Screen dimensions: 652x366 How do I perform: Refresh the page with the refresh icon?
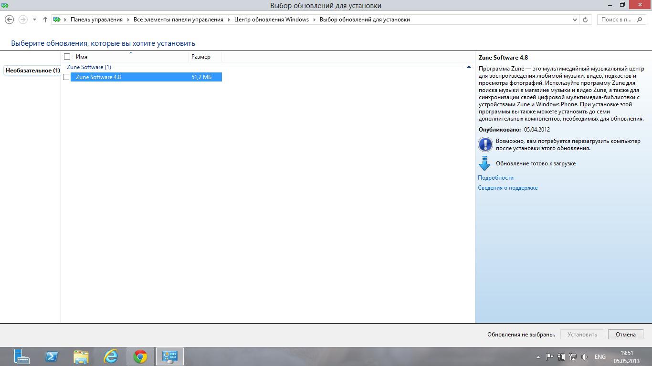coord(585,20)
